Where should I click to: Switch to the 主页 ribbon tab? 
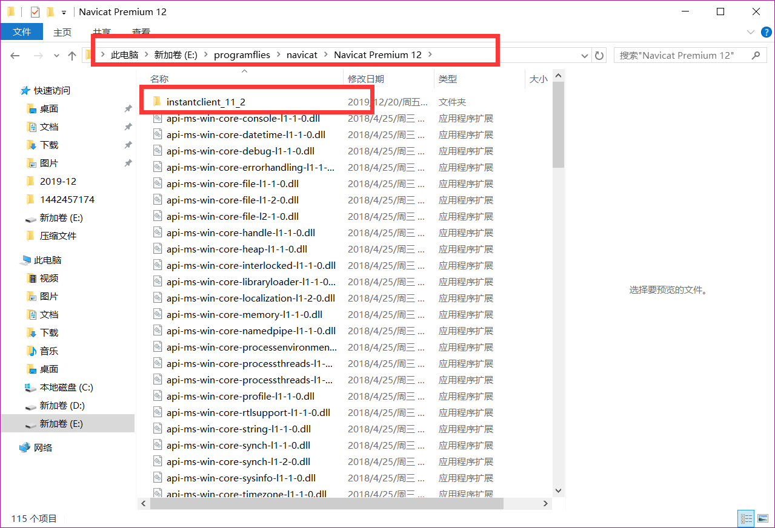coord(62,32)
